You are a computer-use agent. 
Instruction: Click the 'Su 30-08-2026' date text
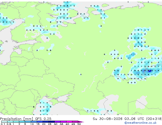coord(108,119)
